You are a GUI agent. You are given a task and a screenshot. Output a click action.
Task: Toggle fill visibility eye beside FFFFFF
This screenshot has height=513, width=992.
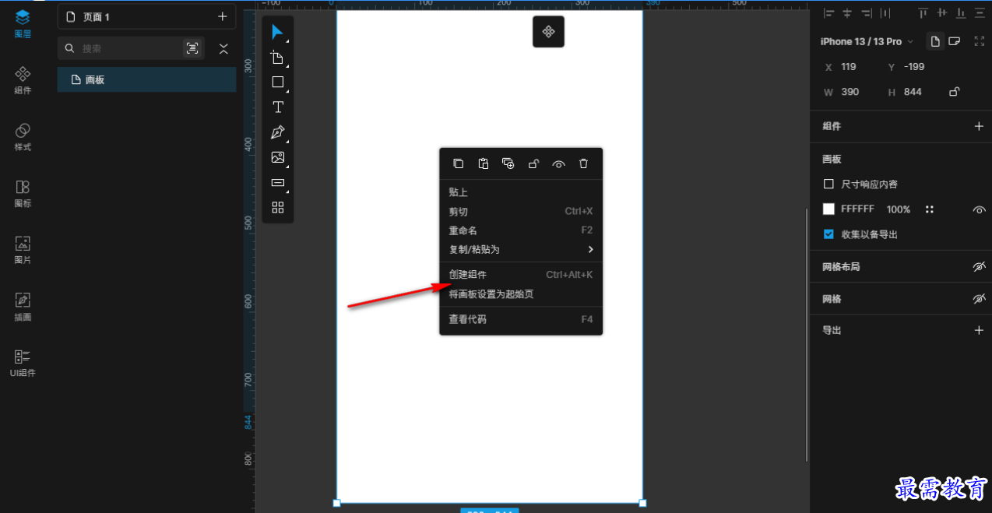point(980,210)
